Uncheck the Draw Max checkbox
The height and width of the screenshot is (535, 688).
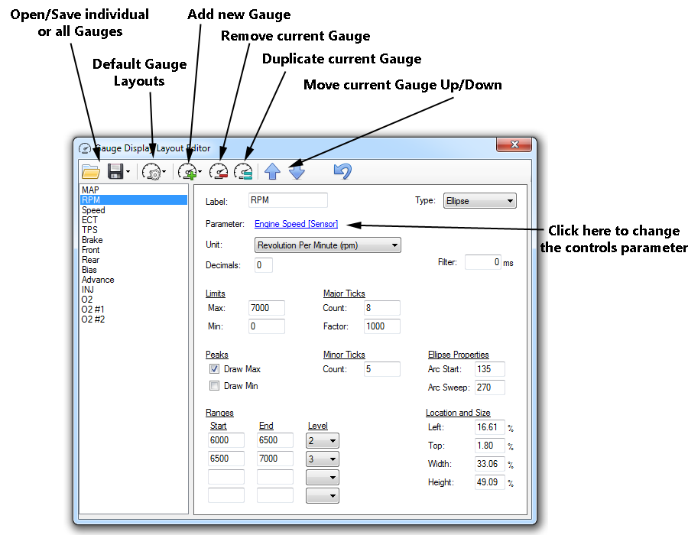pos(215,369)
